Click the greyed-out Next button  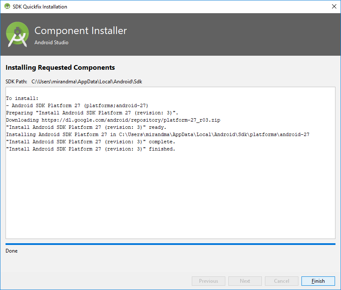[245, 281]
